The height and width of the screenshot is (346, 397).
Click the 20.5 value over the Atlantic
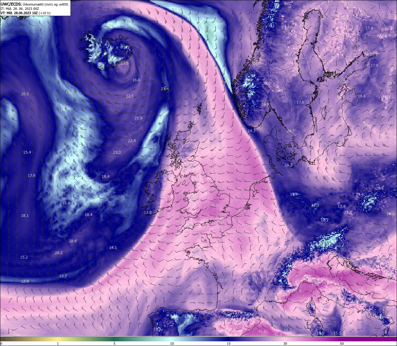click(x=25, y=94)
